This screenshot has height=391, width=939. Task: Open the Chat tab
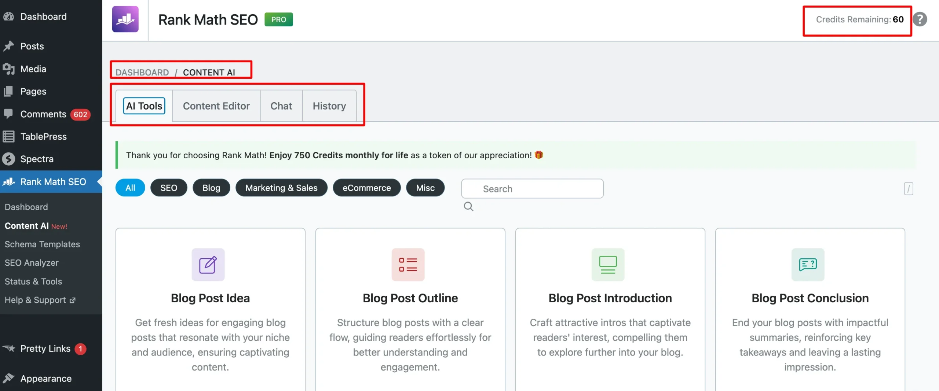coord(281,106)
